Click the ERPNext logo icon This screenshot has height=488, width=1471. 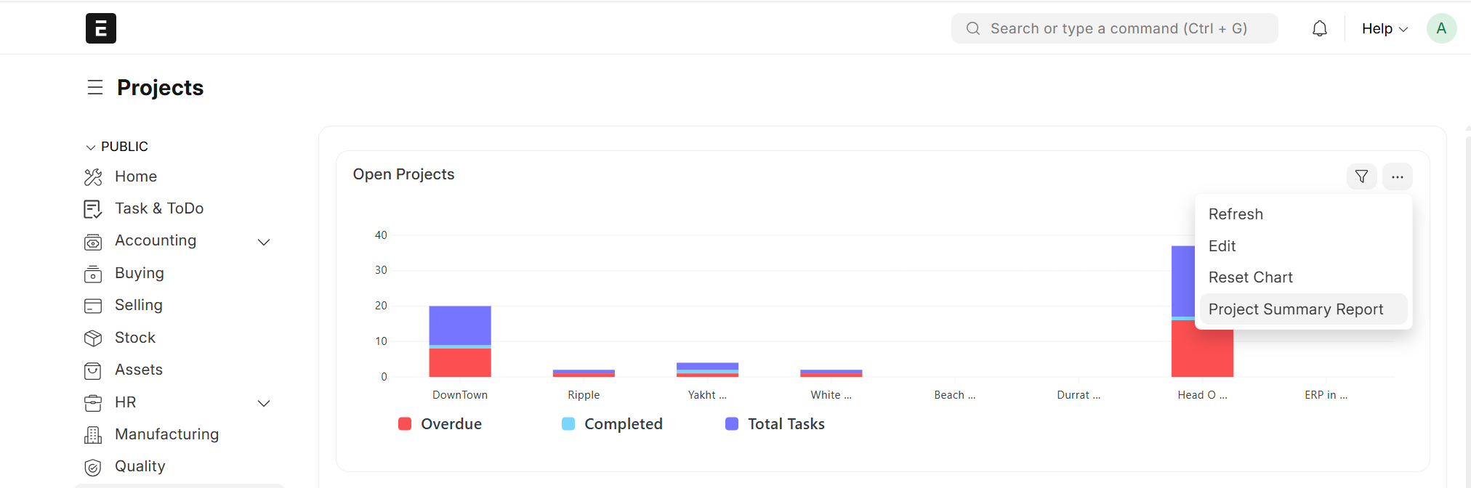click(101, 28)
